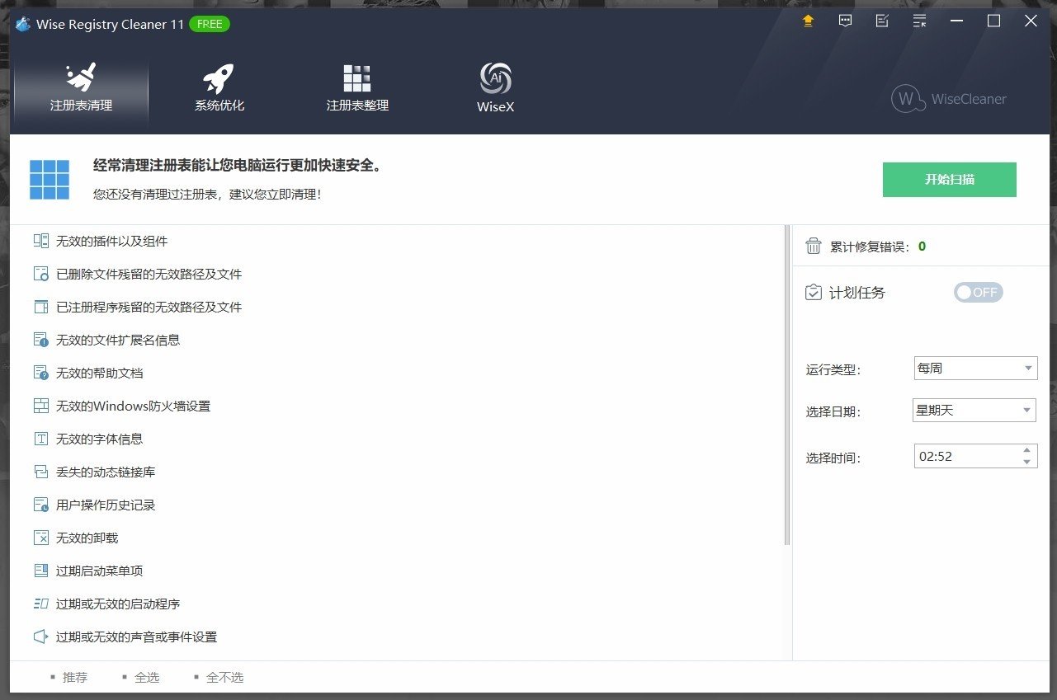Open the 运行类型 每周 dropdown
Screen dimensions: 1057x700
974,368
